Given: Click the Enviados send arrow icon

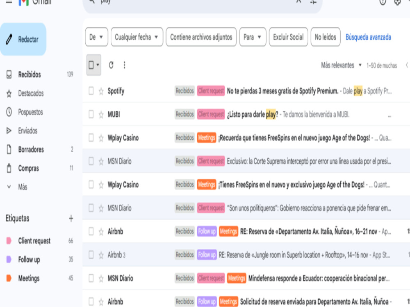Looking at the screenshot, I should coord(9,131).
